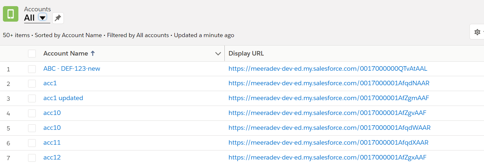Screen dimensions: 484x165
Task: Click the green Accounts object icon
Action: [x=11, y=14]
